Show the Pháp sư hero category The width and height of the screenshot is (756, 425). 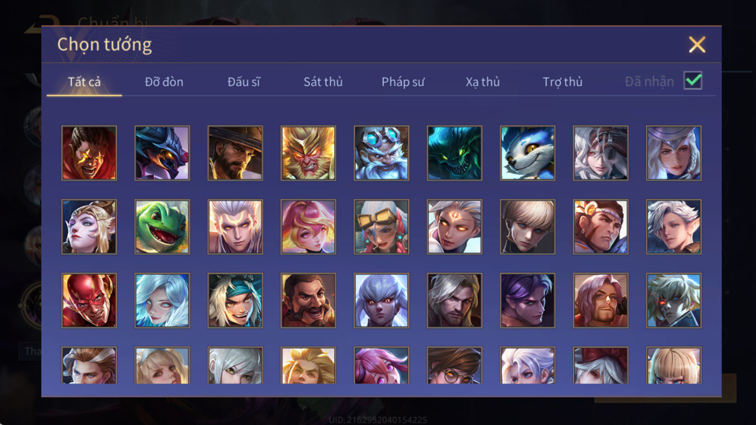click(x=403, y=82)
